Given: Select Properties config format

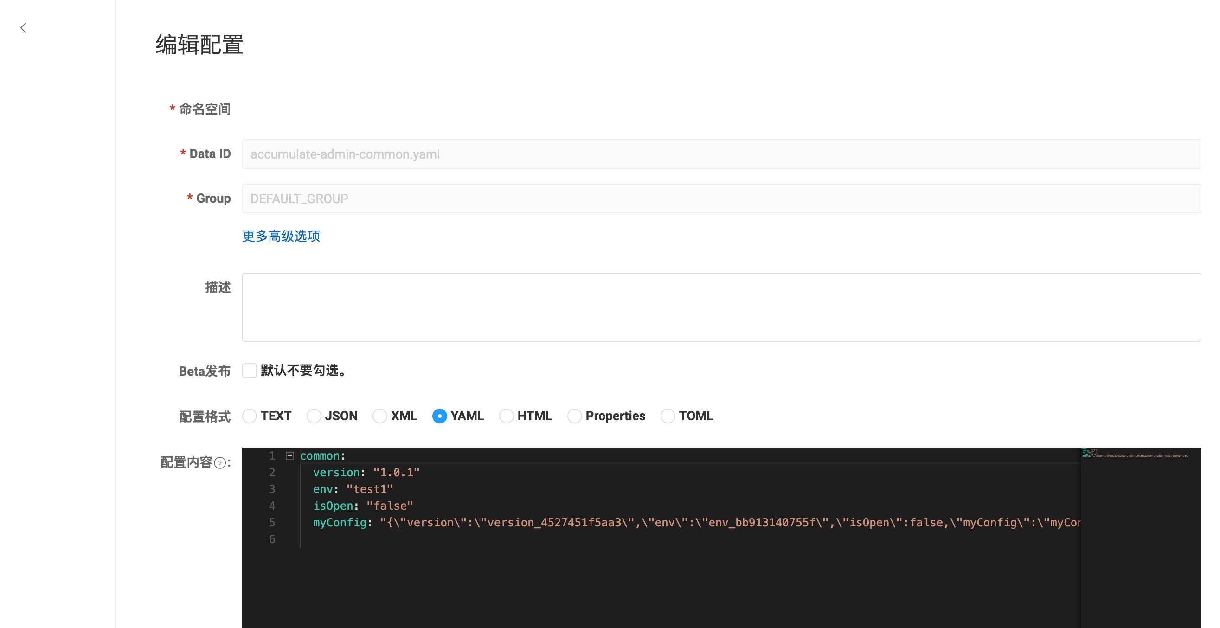Looking at the screenshot, I should (574, 416).
